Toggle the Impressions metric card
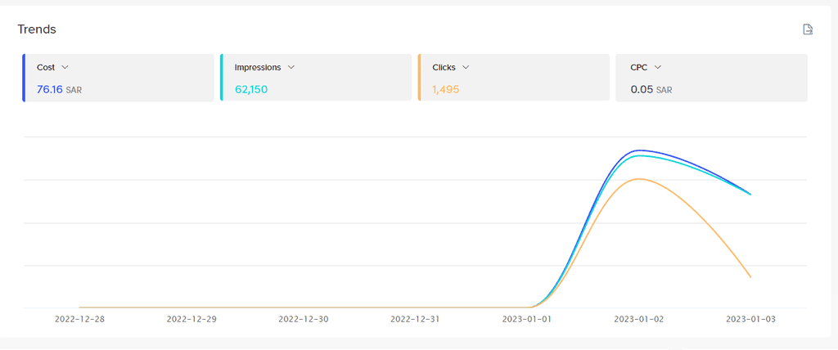838x350 pixels. point(316,78)
